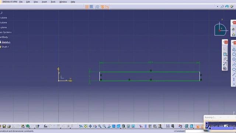Viewport: 236px width, 133px height.
Task: Open the File menu
Action: pyautogui.click(x=21, y=2)
